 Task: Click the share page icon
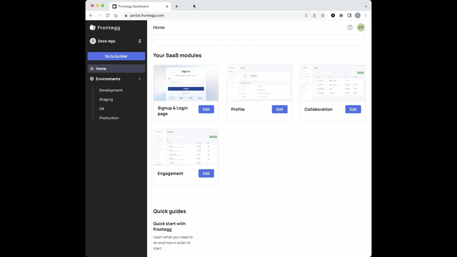point(314,15)
